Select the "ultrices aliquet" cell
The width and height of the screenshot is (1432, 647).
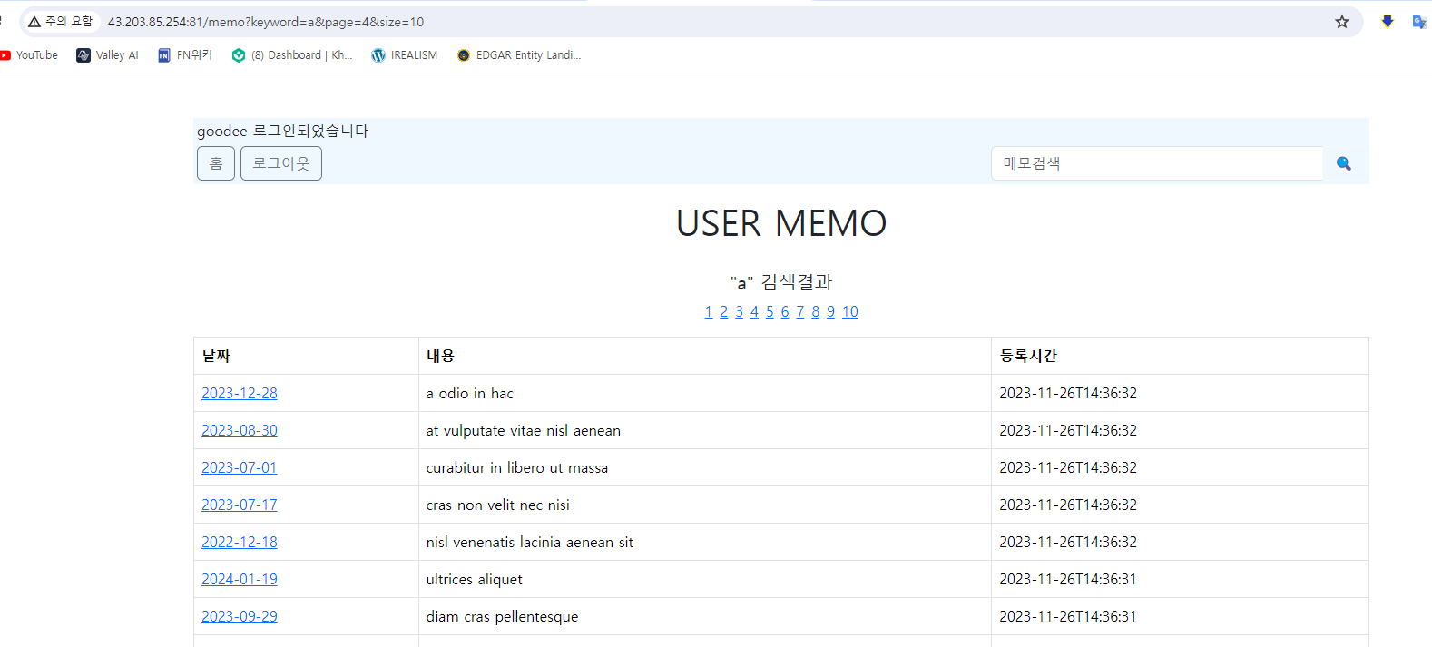tap(705, 579)
